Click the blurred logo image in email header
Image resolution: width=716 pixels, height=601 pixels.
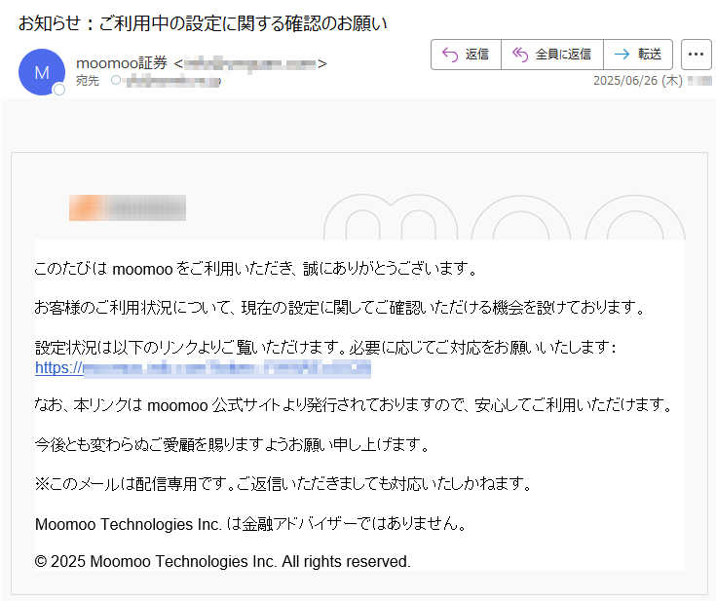(x=128, y=207)
